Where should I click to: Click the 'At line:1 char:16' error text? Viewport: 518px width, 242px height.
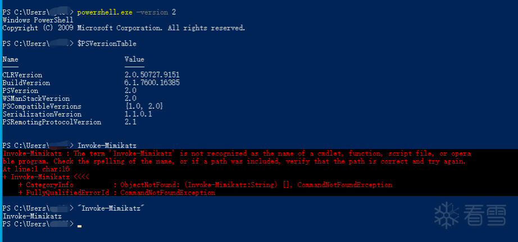click(36, 169)
